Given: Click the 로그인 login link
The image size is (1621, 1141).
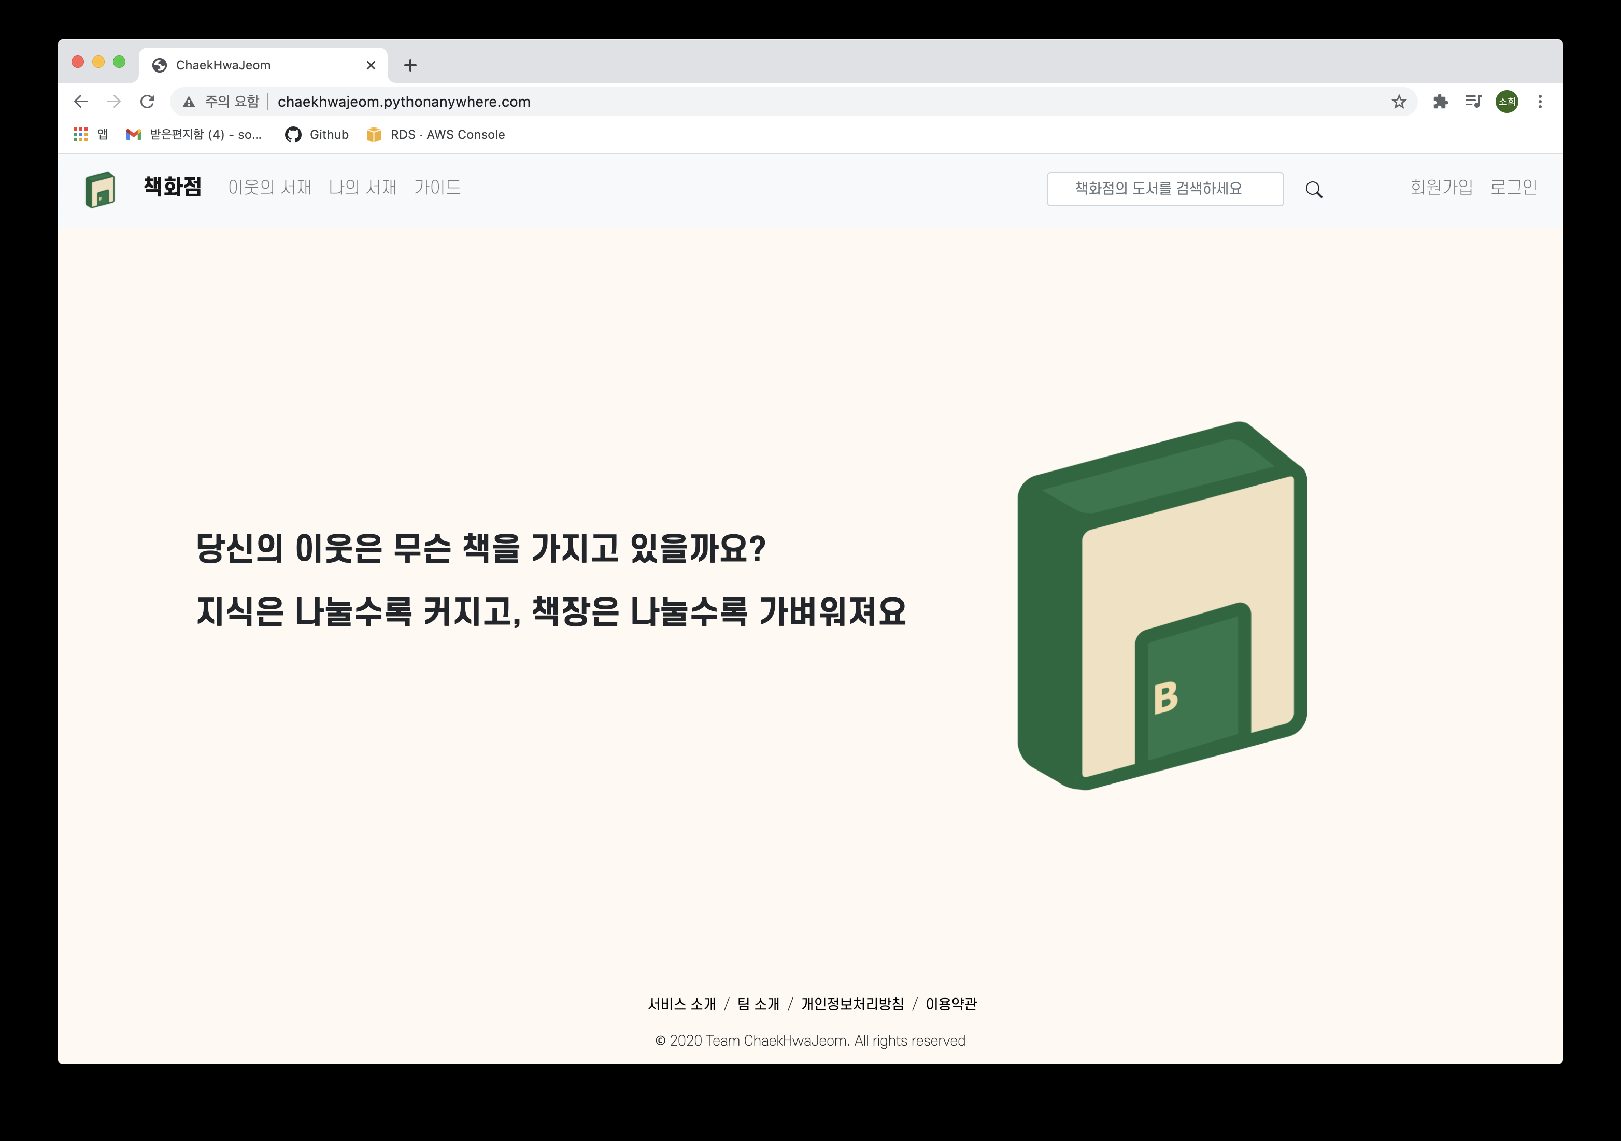Looking at the screenshot, I should (1514, 187).
